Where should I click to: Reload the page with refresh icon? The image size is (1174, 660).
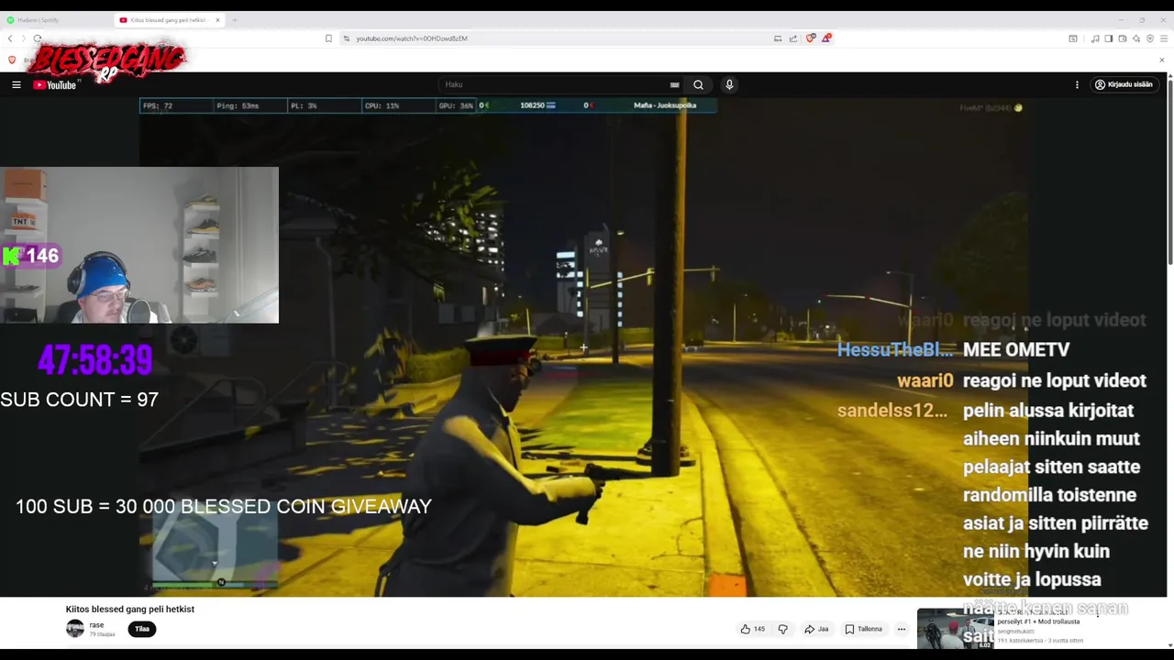tap(38, 38)
